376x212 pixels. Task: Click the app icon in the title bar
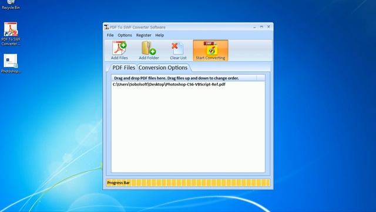[106, 27]
